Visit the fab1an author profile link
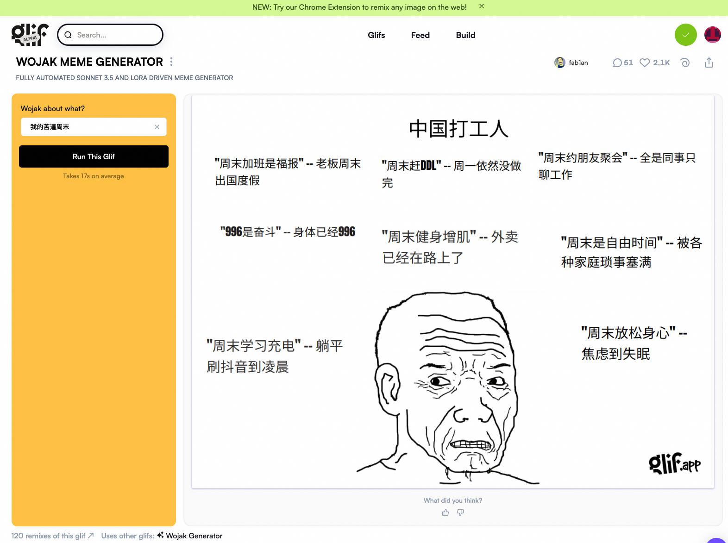Viewport: 728px width, 543px height. coord(578,62)
